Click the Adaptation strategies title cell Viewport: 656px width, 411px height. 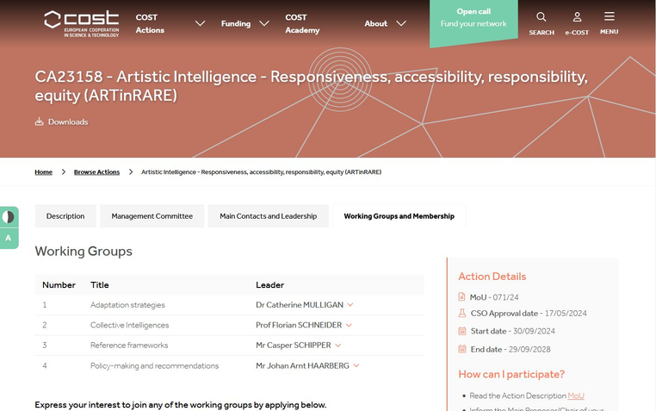pos(127,305)
